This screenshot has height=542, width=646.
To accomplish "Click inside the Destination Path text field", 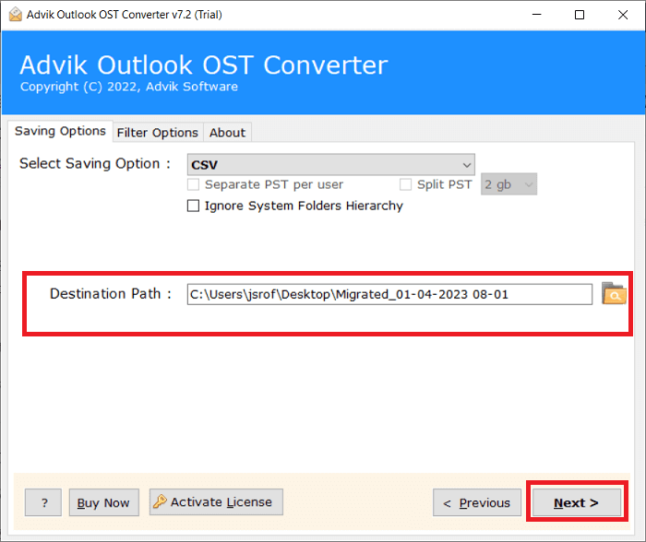I will coord(389,294).
